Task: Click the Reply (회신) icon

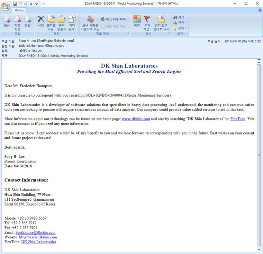Action: 7,21
